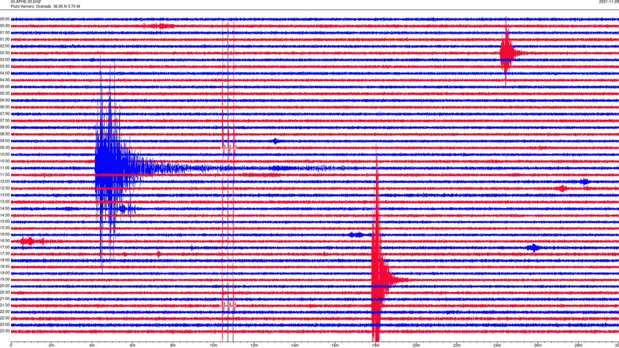
Task: Select the 12:30 trace time label
Action: 5,188
